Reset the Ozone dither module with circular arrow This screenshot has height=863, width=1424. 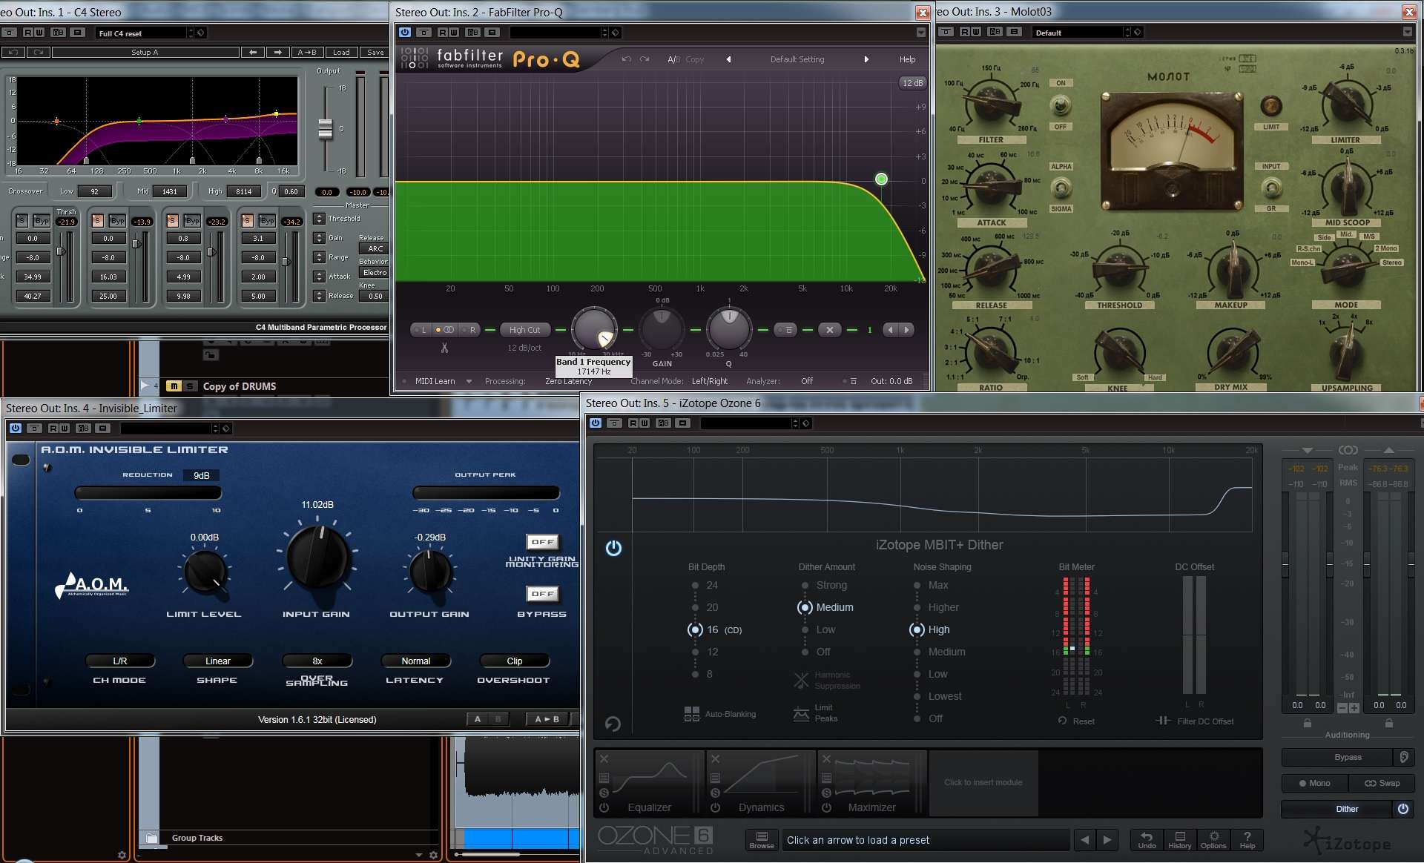(613, 723)
